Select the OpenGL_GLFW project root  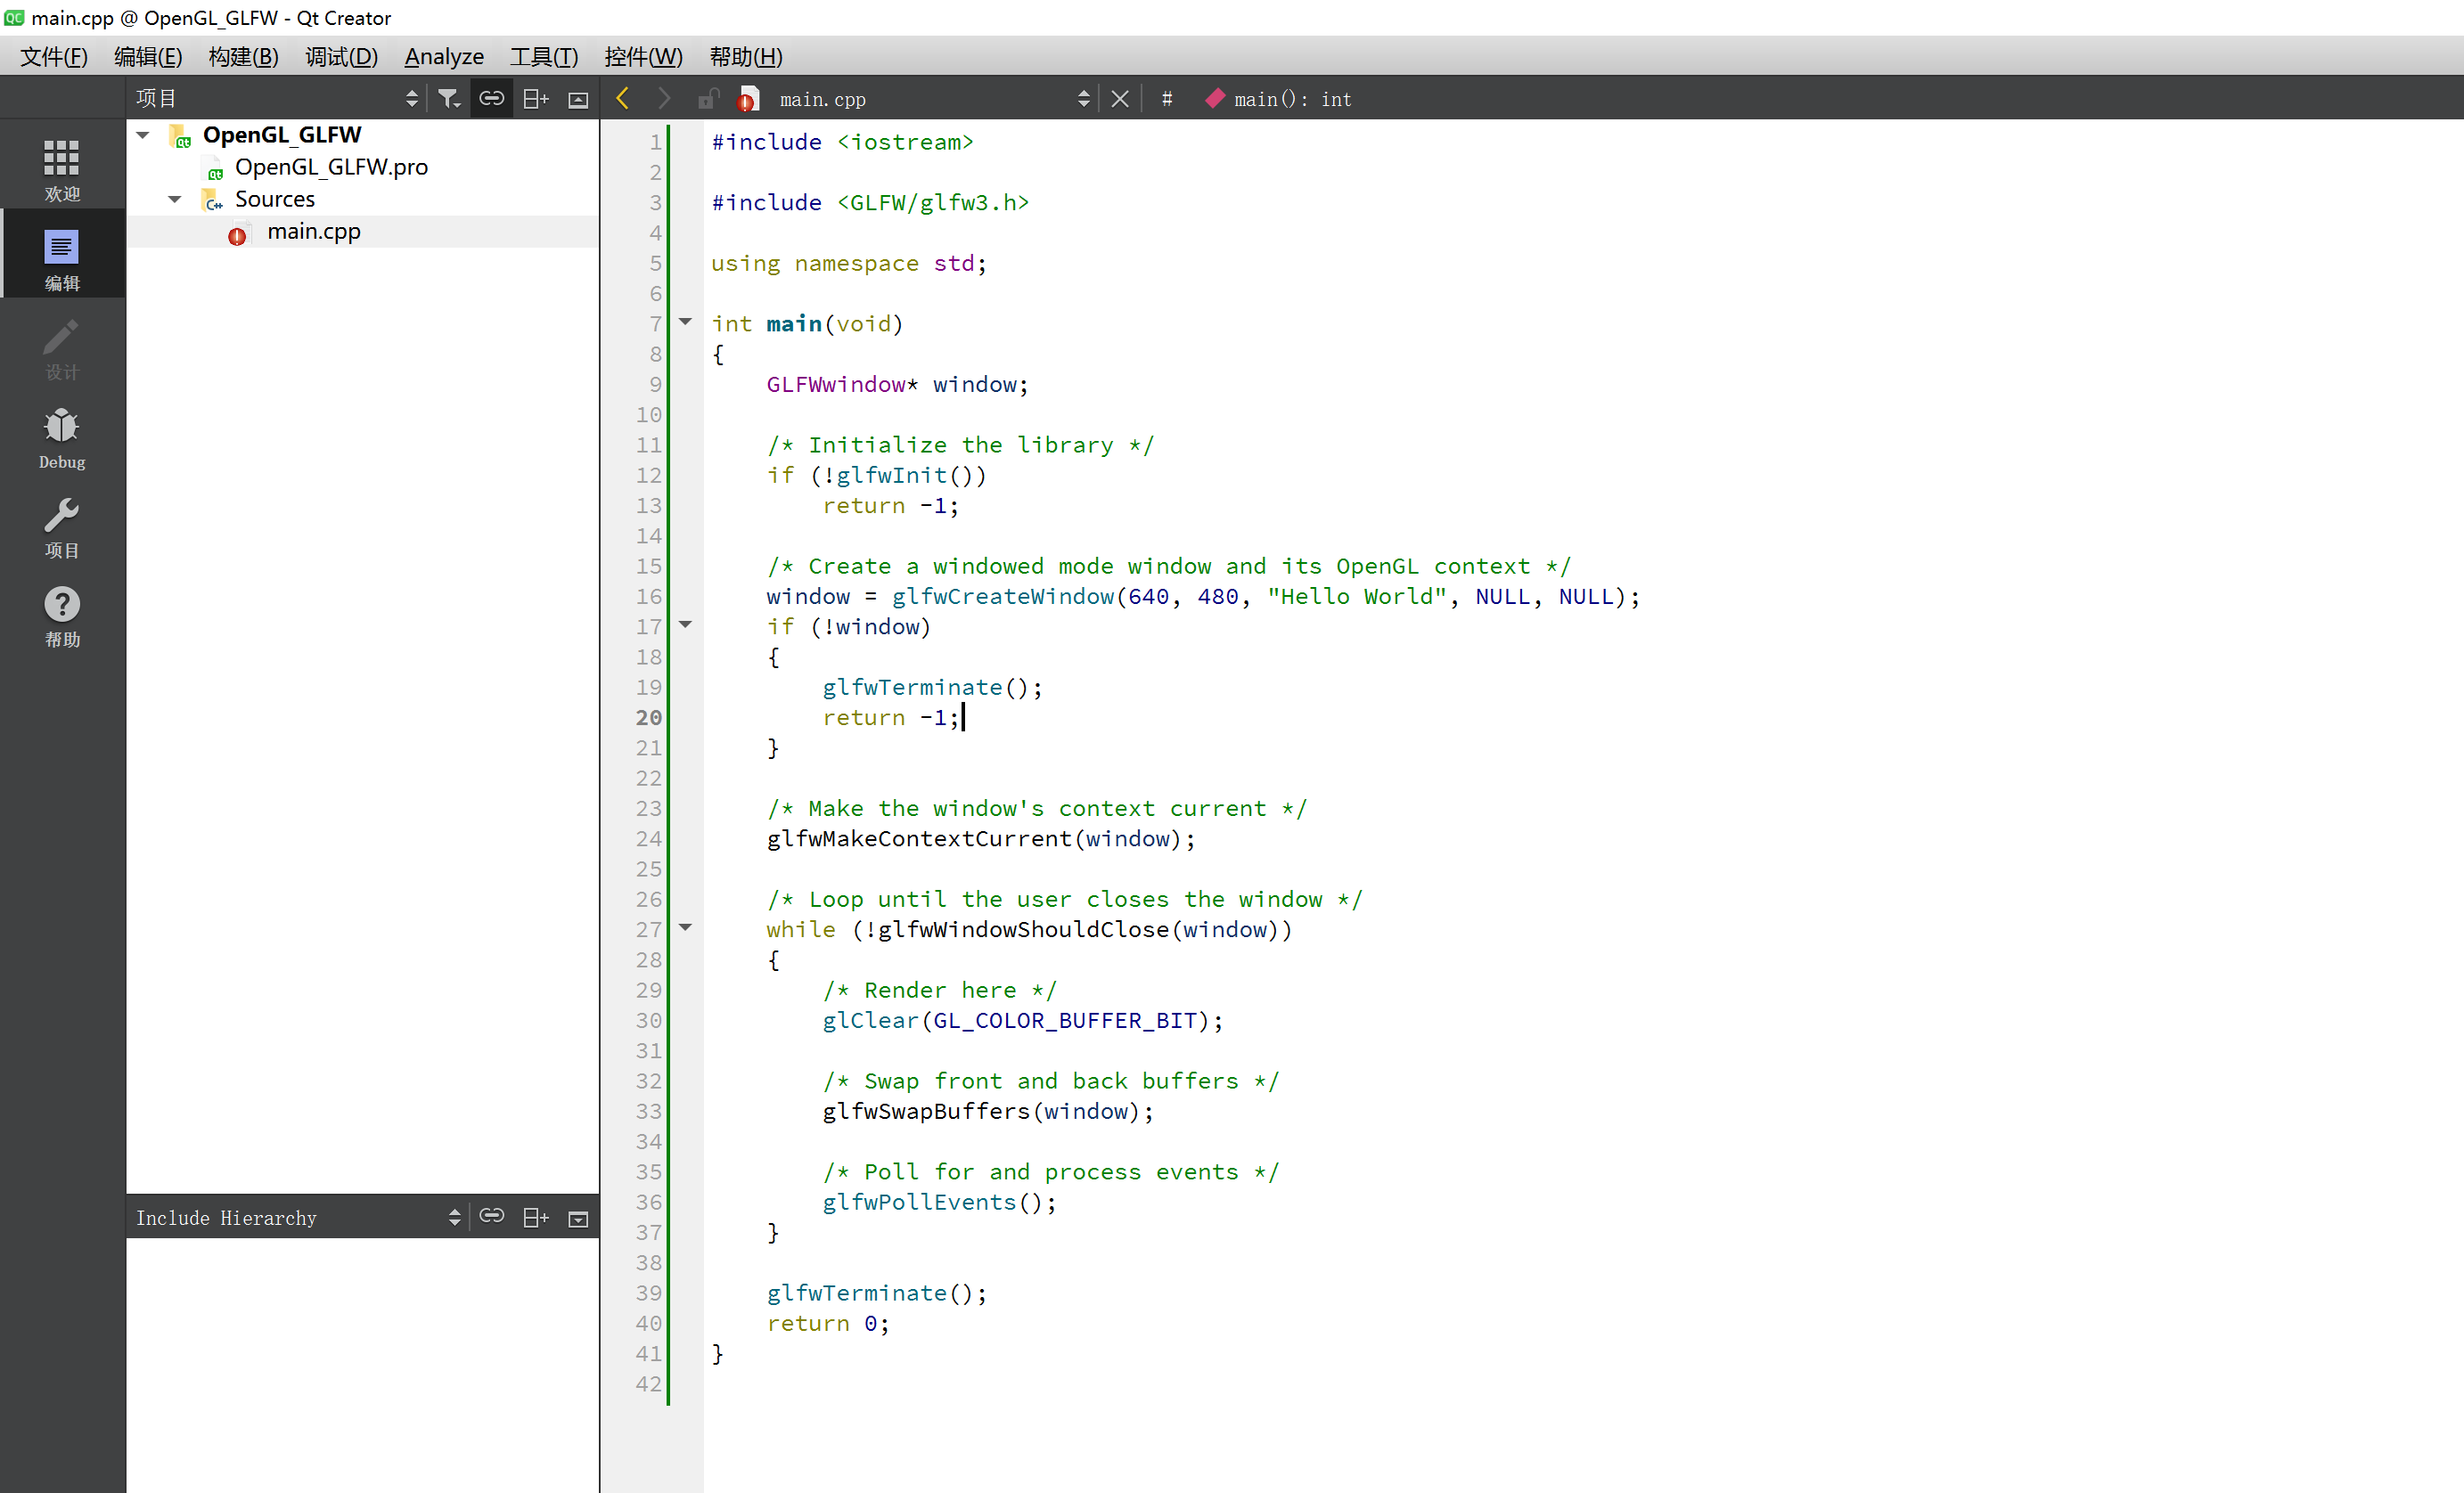point(281,135)
